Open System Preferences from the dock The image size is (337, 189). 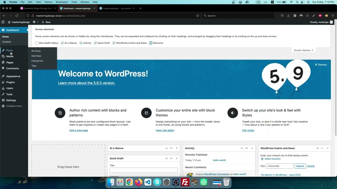click(166, 182)
